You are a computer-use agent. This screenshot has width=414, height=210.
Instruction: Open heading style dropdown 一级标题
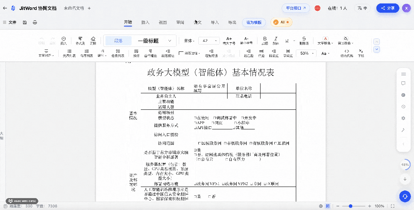(154, 41)
